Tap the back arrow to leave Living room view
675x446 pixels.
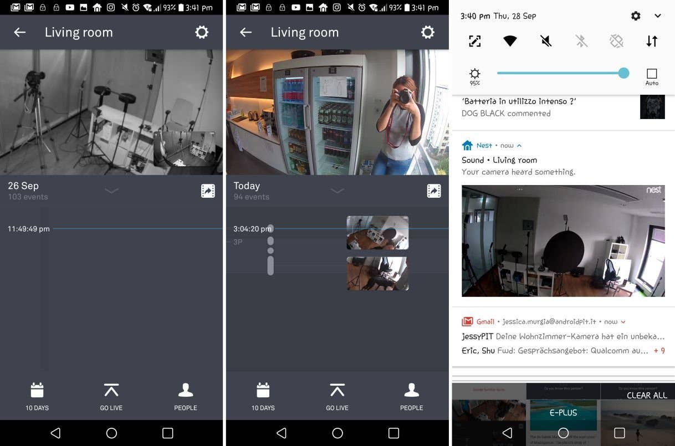click(19, 32)
